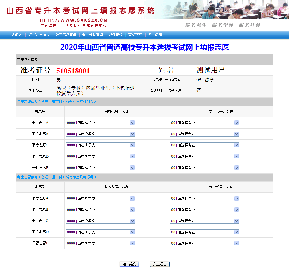Click 表格下载 in the top menu
The height and width of the screenshot is (272, 289).
(135, 35)
